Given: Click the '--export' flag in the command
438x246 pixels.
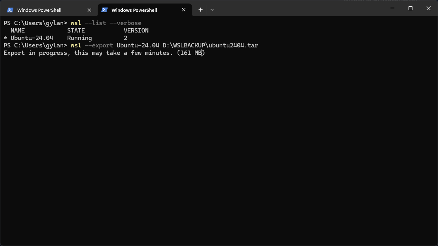Looking at the screenshot, I should pos(99,45).
